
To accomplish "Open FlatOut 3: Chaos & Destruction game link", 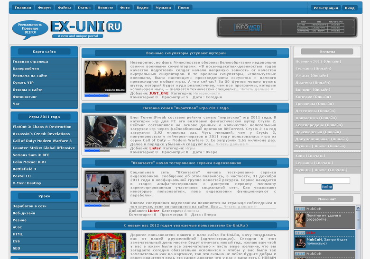I will click(44, 127).
